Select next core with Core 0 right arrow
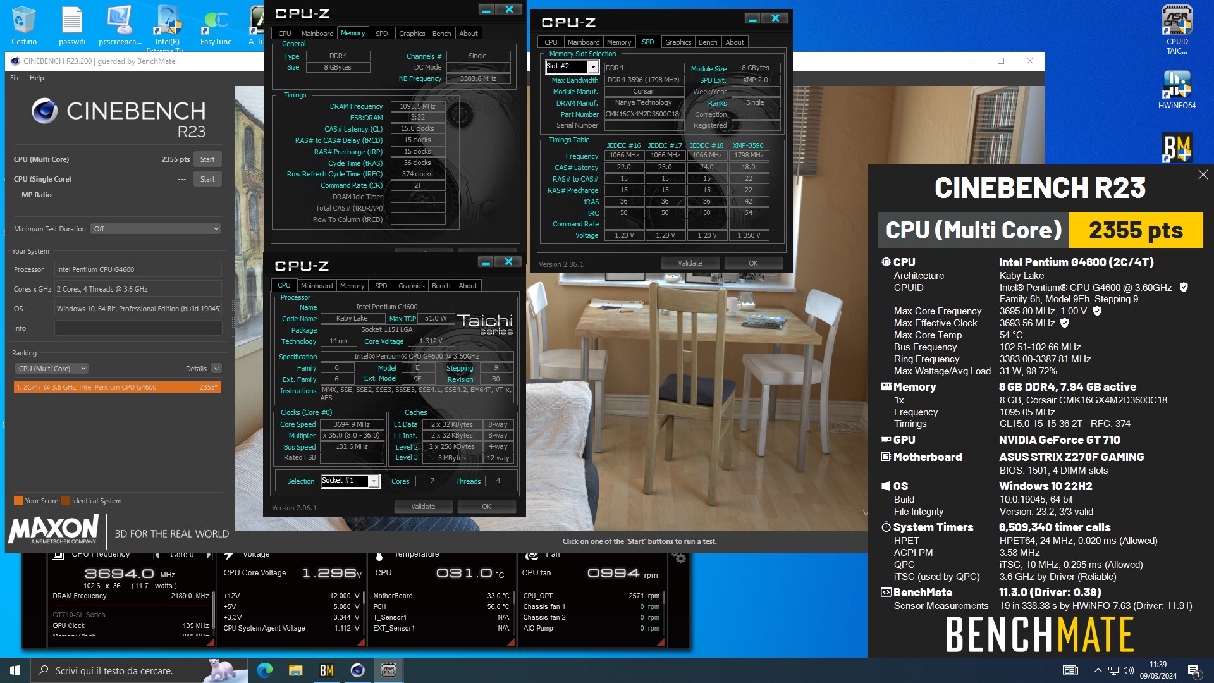This screenshot has height=683, width=1214. pyautogui.click(x=209, y=555)
